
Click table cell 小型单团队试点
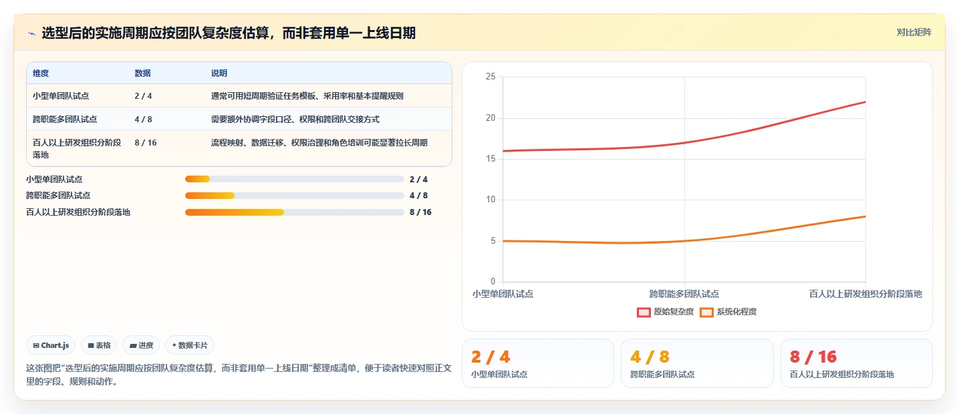click(x=61, y=96)
